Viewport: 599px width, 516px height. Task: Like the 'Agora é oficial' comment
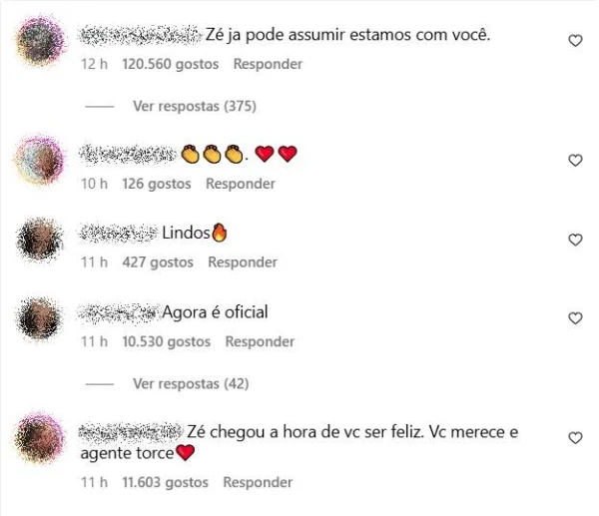click(575, 318)
